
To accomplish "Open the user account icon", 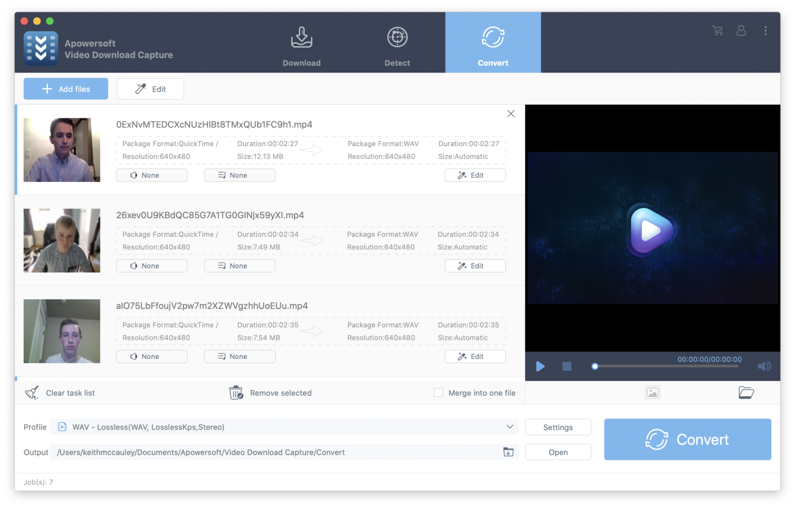I will [741, 31].
